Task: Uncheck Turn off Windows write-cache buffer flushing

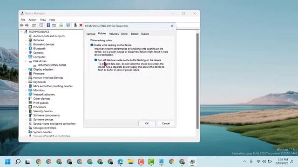Action: pos(95,60)
